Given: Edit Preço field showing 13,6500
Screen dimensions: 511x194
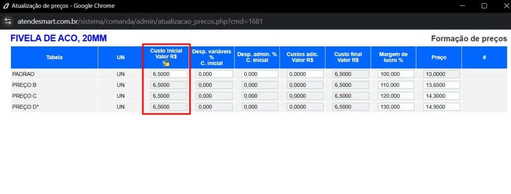Looking at the screenshot, I should point(442,85).
